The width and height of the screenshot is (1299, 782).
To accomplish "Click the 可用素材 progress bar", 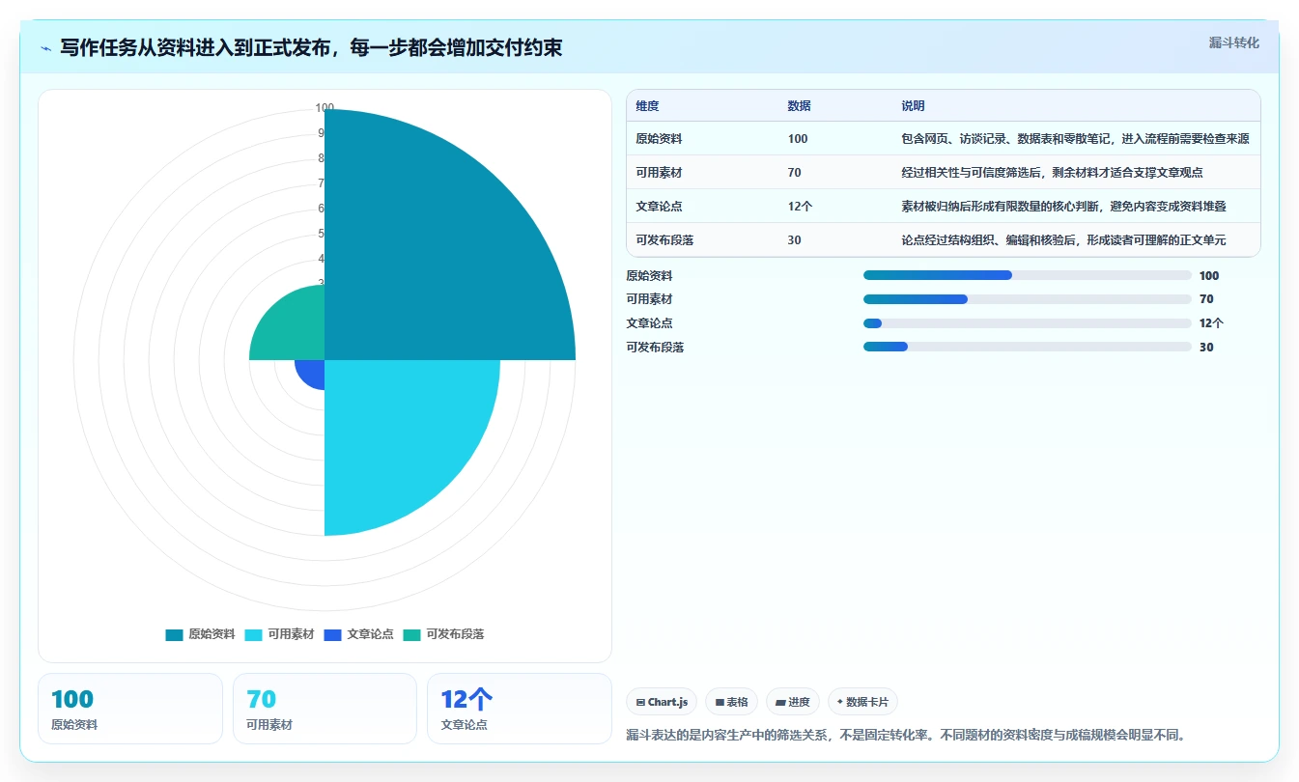I will tap(1028, 299).
